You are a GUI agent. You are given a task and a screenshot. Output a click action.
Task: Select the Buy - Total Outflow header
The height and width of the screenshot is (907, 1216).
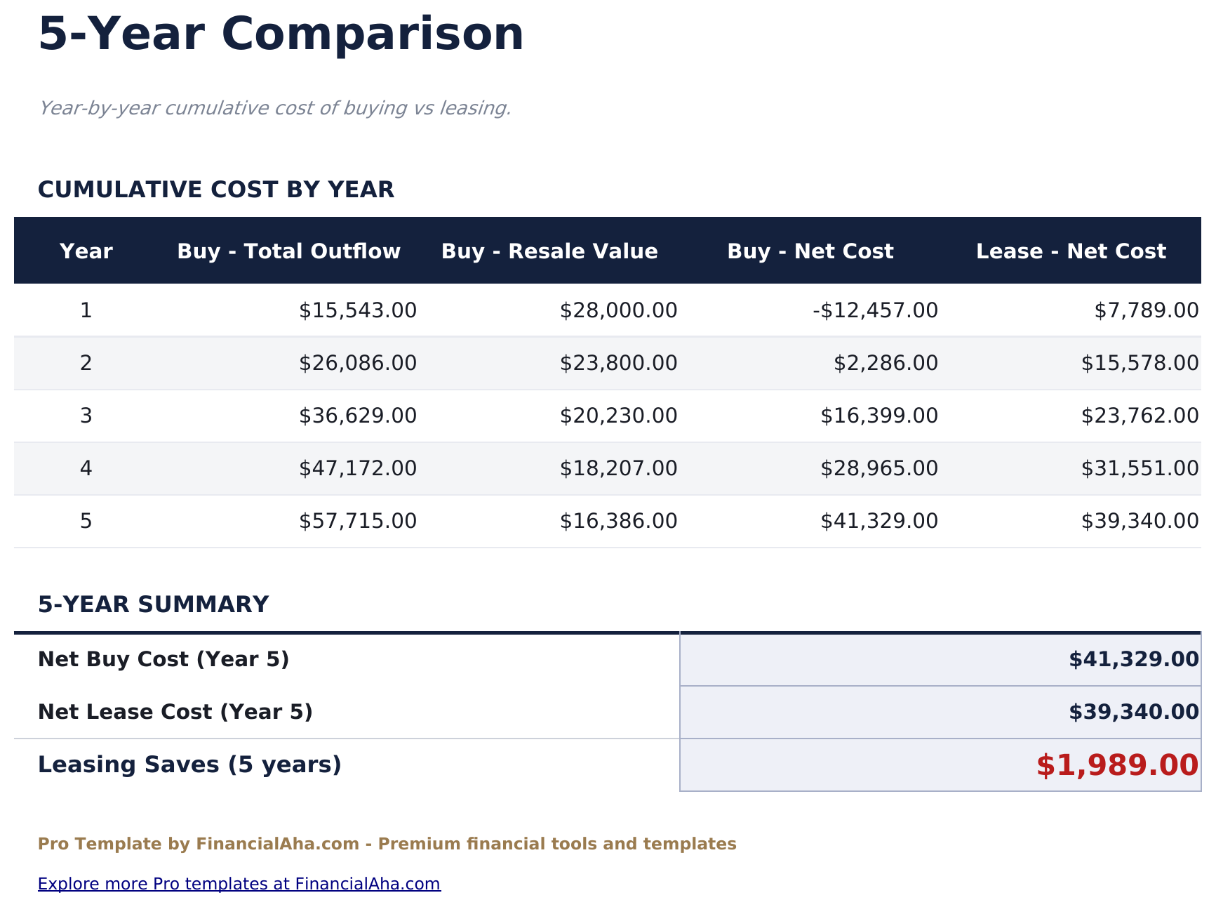288,251
